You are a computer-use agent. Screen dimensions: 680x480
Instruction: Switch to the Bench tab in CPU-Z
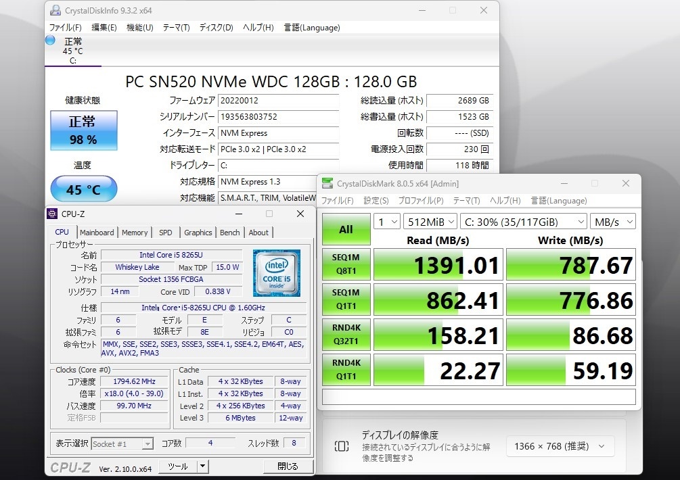tap(229, 233)
